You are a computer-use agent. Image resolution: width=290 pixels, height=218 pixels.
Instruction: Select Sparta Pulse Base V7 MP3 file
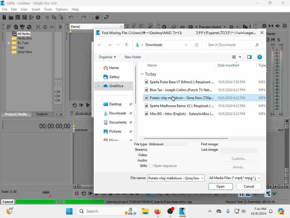[x=204, y=82]
